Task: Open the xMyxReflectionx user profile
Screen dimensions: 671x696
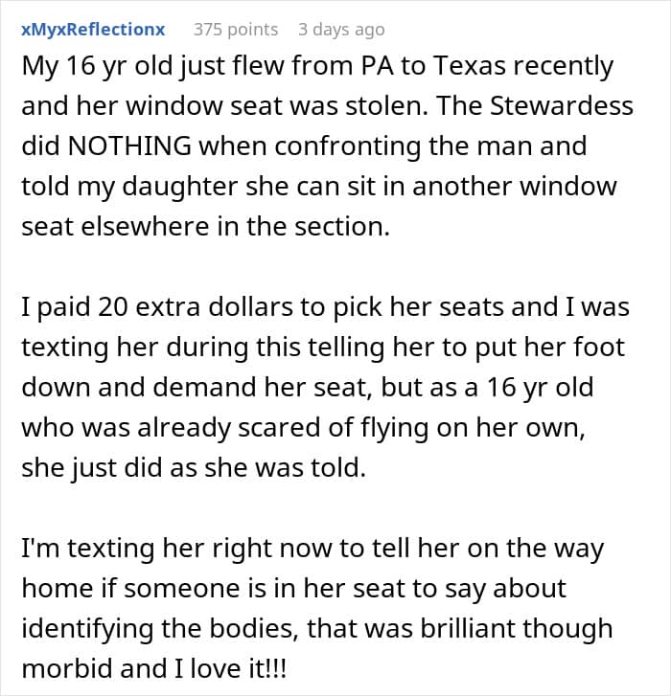Action: (x=93, y=30)
